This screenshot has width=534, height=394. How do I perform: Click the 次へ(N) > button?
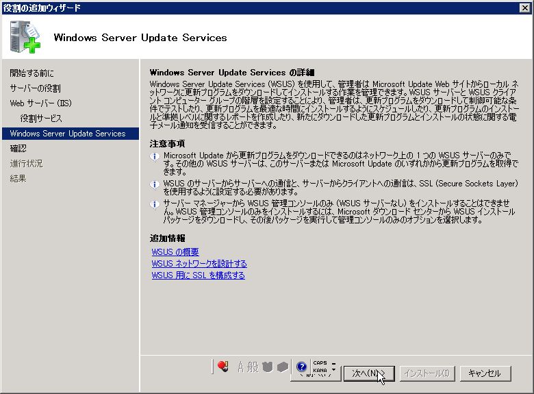369,373
